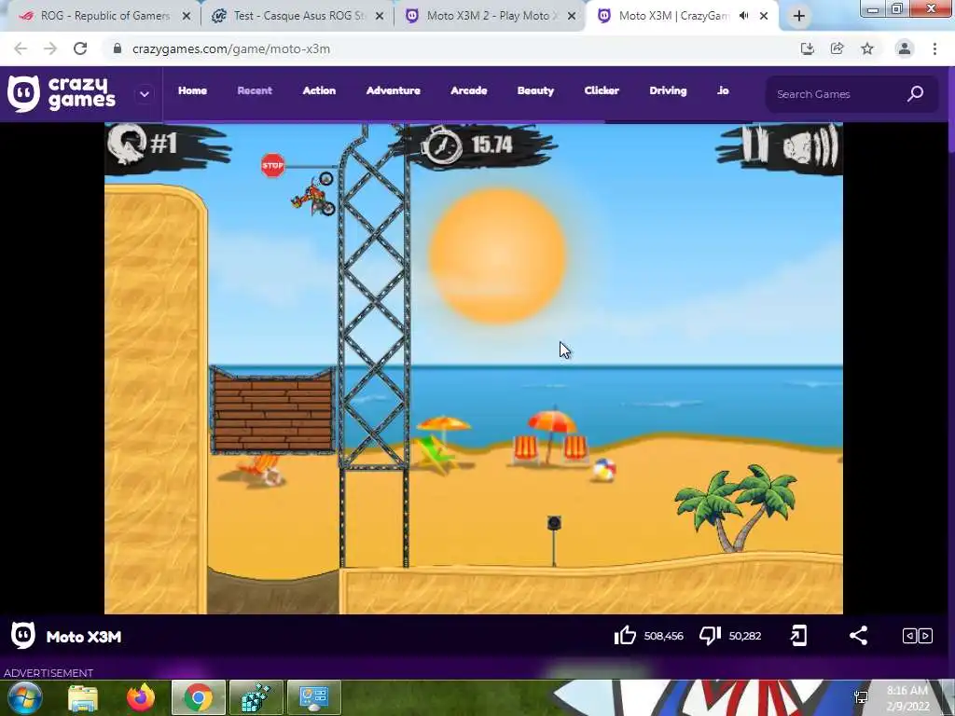Click the address bar URL

[231, 49]
